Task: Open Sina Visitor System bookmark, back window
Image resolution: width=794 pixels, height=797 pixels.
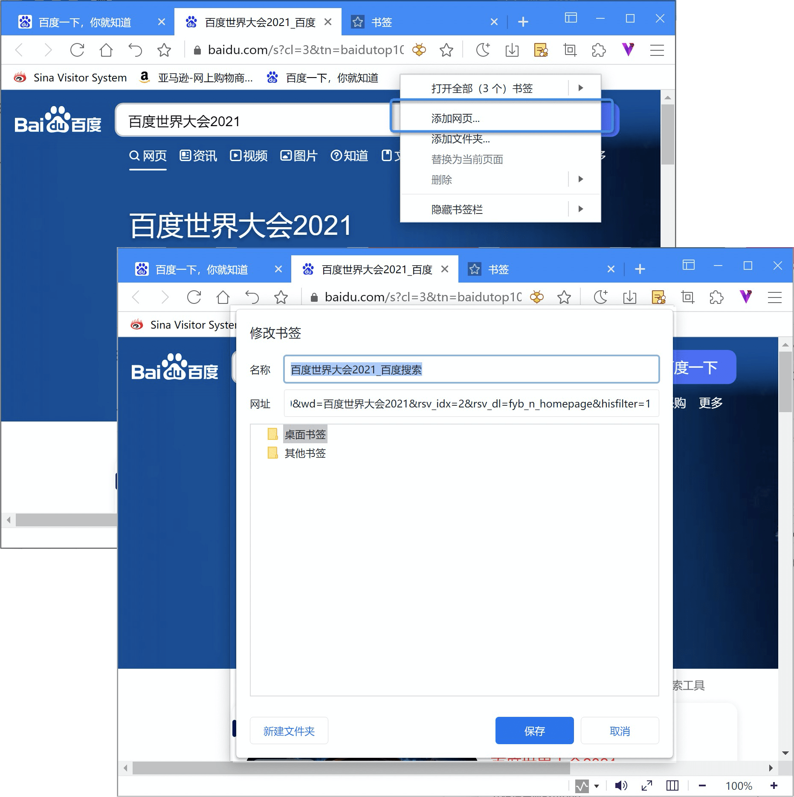Action: click(x=70, y=78)
